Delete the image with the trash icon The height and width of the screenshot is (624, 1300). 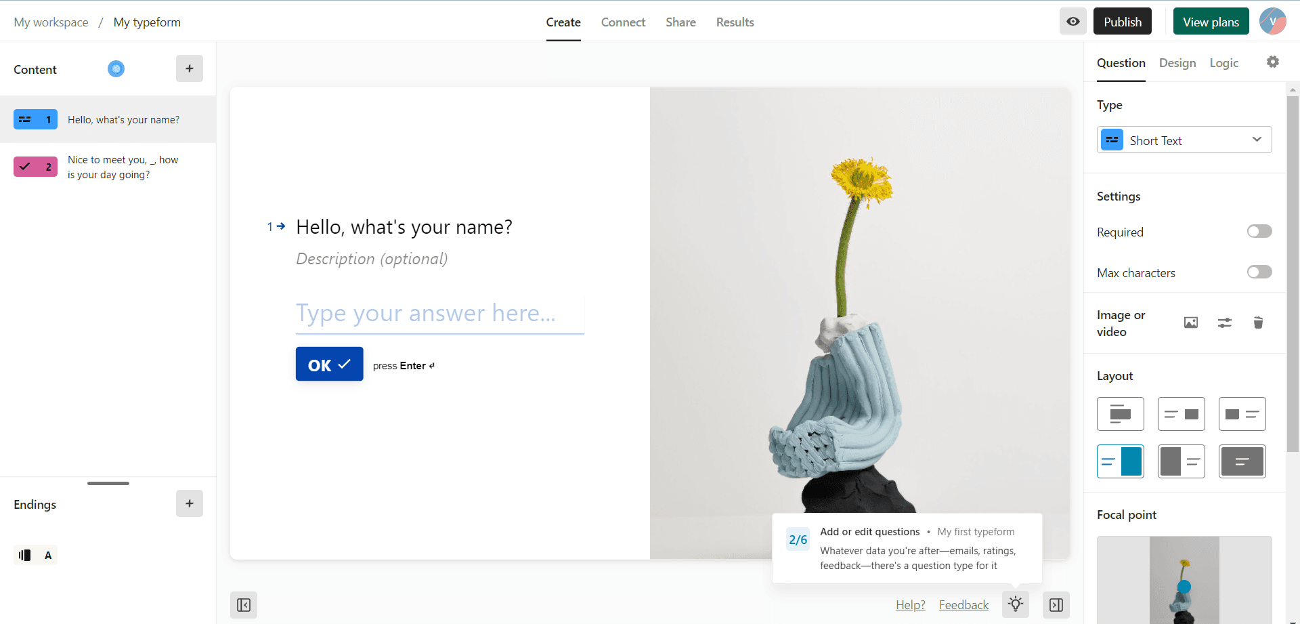[x=1258, y=323]
